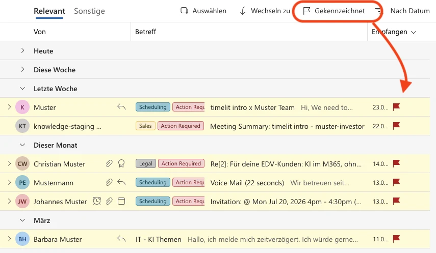Image resolution: width=436 pixels, height=253 pixels.
Task: Click Action Required tag in Christian Muster row
Action: click(181, 164)
